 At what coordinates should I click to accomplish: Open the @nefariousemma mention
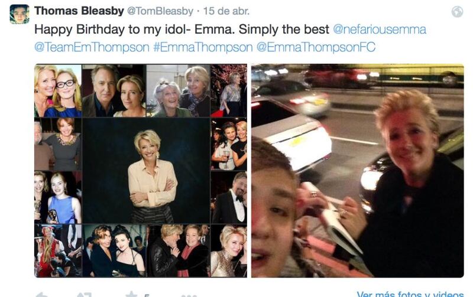[380, 30]
